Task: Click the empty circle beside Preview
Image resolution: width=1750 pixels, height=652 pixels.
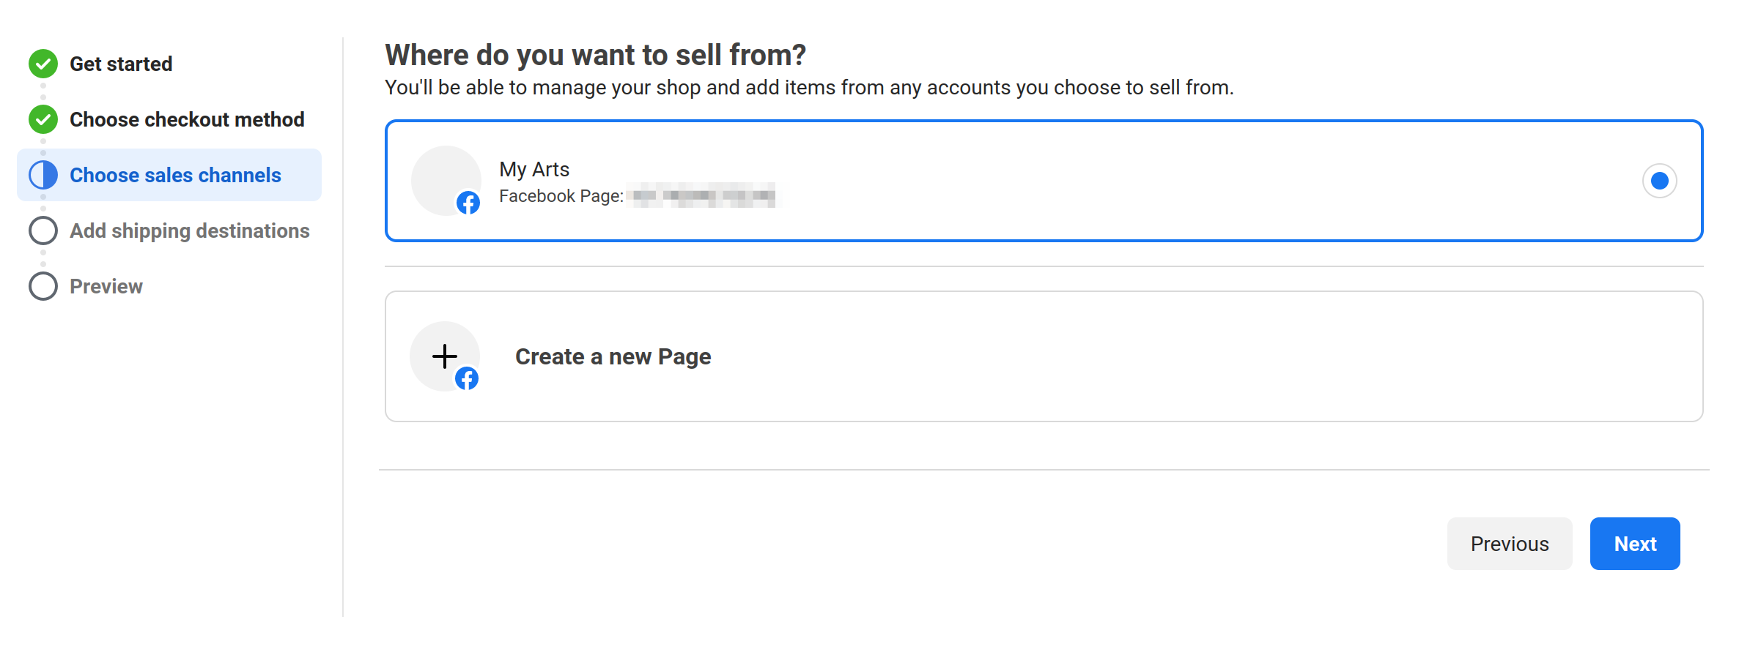Action: tap(43, 286)
